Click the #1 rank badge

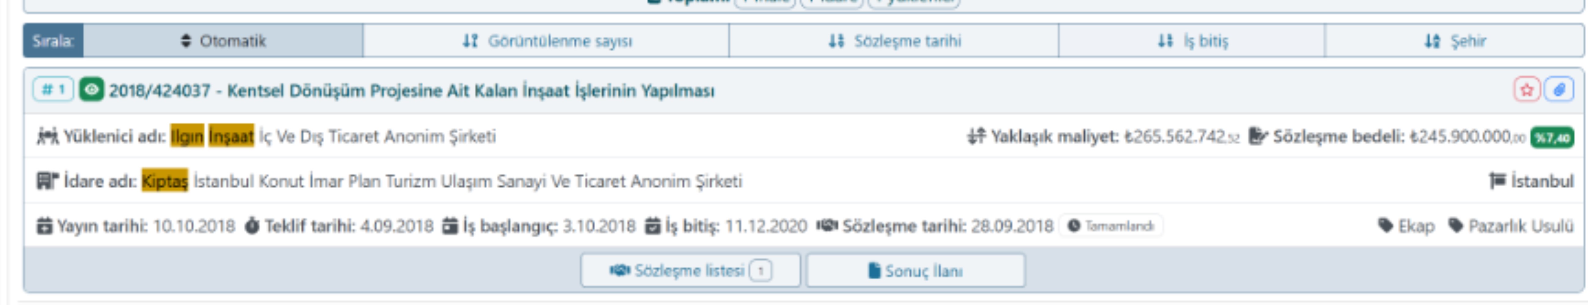tap(54, 89)
